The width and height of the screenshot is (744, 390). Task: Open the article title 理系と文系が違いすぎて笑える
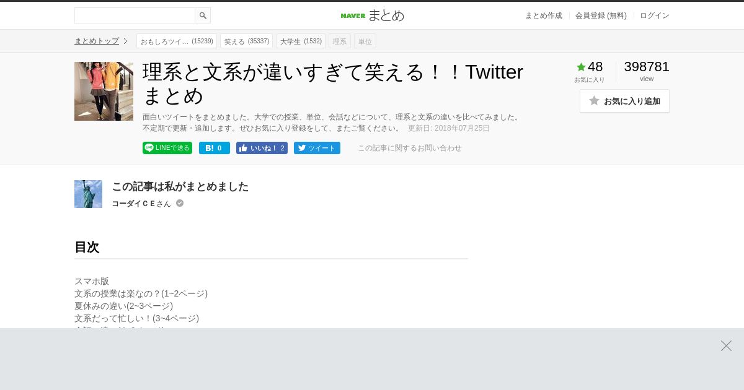coord(333,84)
